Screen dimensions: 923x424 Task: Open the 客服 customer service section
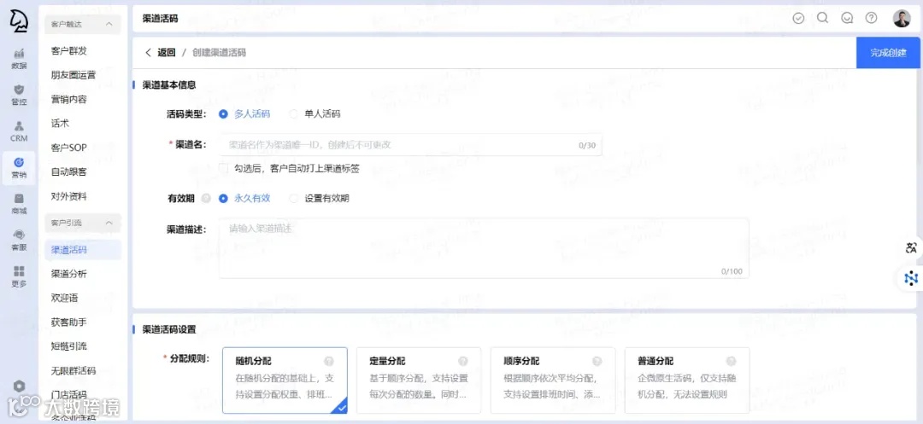tap(19, 241)
